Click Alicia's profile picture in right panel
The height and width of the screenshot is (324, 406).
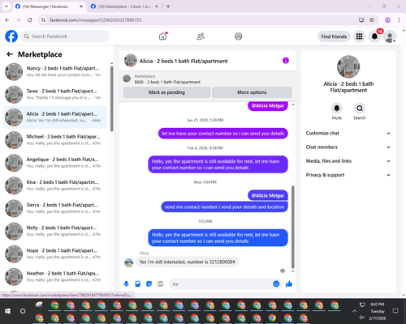coord(348,66)
